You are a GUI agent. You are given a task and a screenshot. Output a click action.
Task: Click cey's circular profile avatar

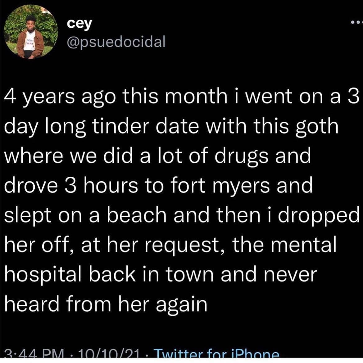[x=31, y=31]
